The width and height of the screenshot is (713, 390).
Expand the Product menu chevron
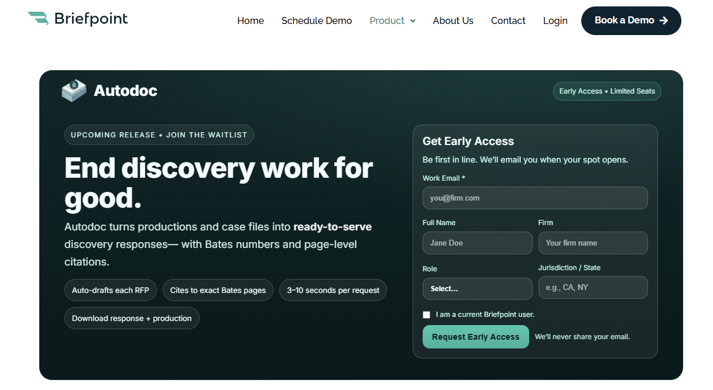413,21
